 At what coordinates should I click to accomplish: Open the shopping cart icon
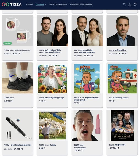(135, 4)
